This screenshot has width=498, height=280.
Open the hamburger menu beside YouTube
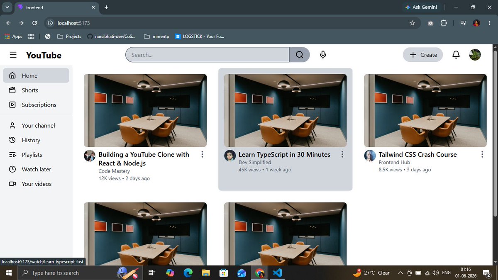[13, 55]
